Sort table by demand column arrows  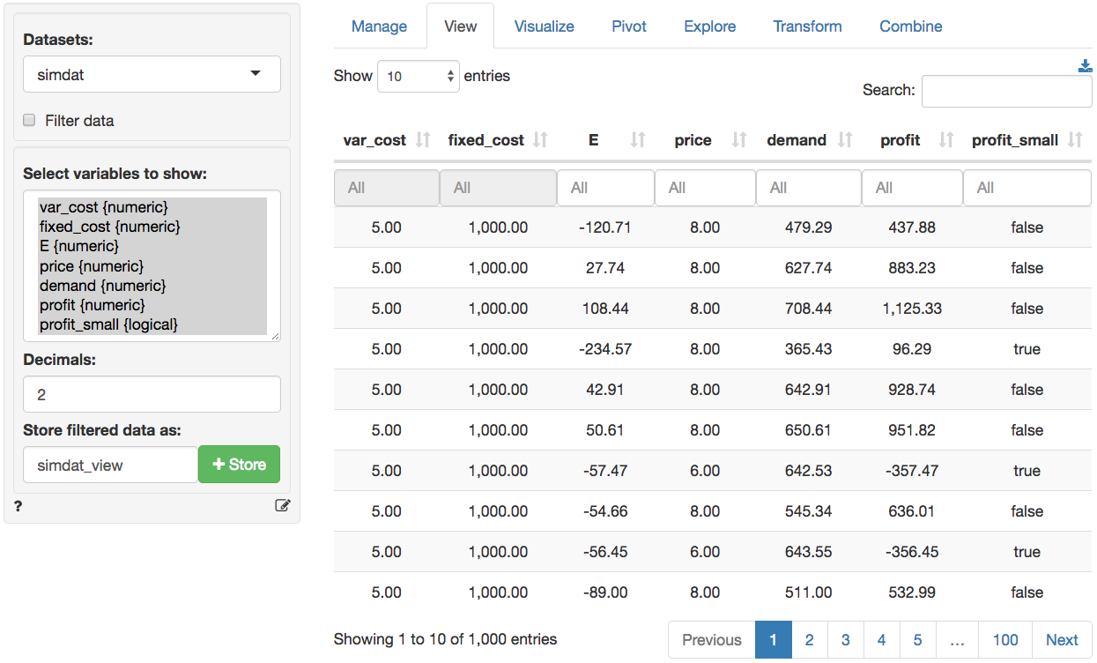tap(845, 140)
